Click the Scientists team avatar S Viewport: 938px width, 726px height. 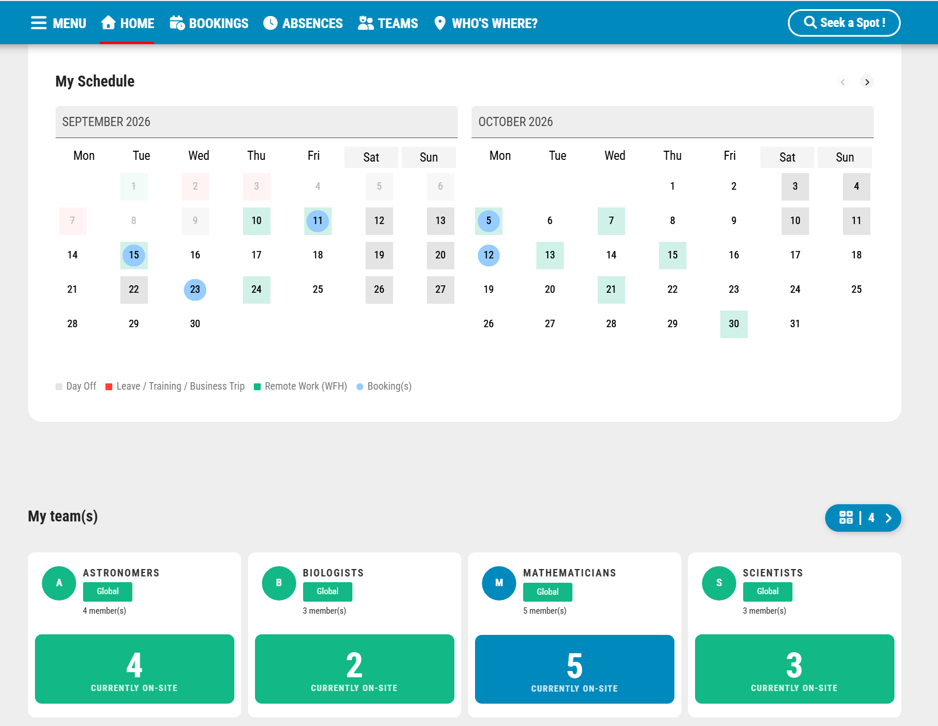[x=719, y=583]
